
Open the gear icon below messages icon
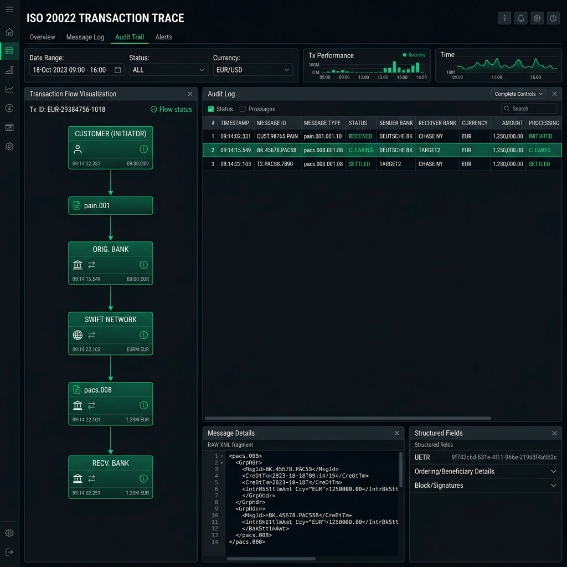[9, 146]
